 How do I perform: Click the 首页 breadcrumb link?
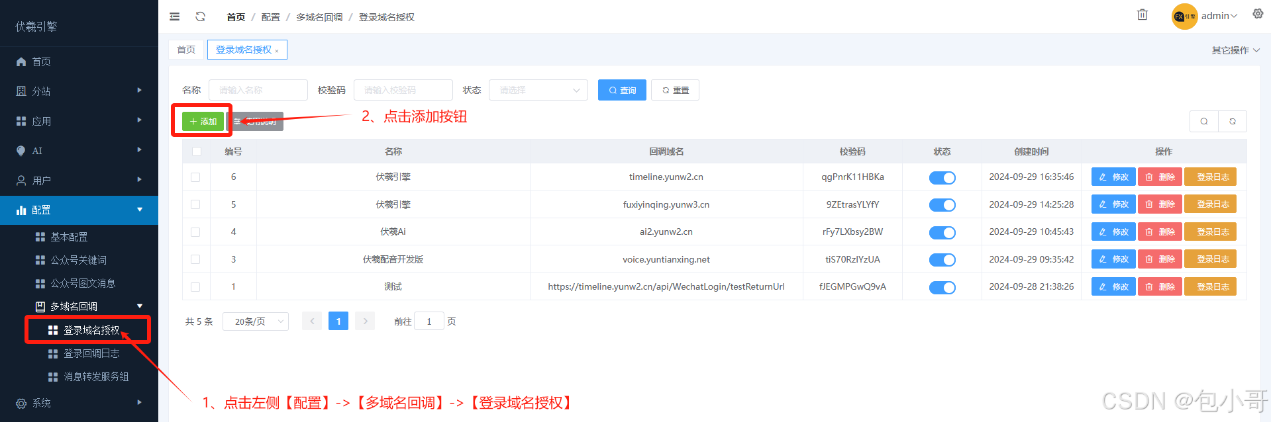pos(236,17)
